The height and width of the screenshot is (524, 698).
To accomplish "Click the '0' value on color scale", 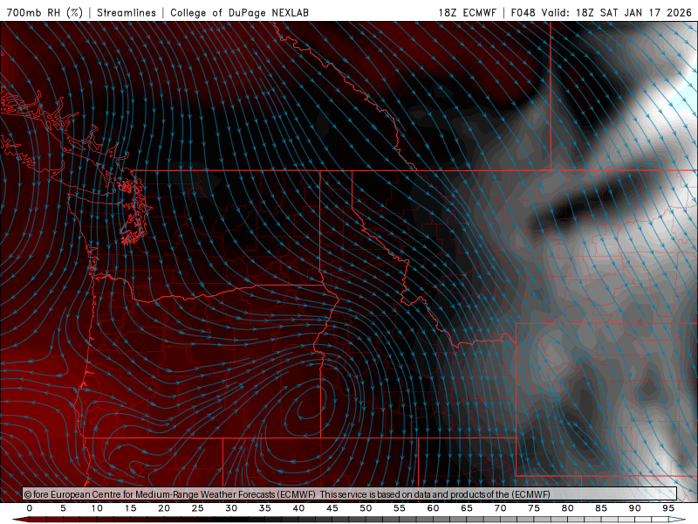I will point(30,508).
